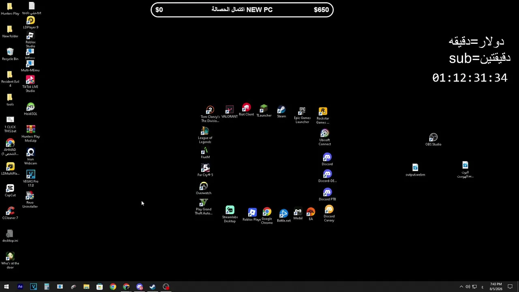The width and height of the screenshot is (519, 292).
Task: Select the Roblox Player shortcut
Action: (252, 215)
